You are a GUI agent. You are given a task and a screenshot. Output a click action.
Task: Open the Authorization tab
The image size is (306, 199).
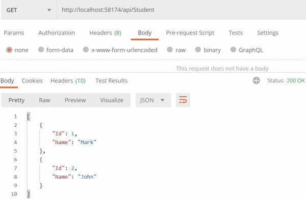point(57,33)
